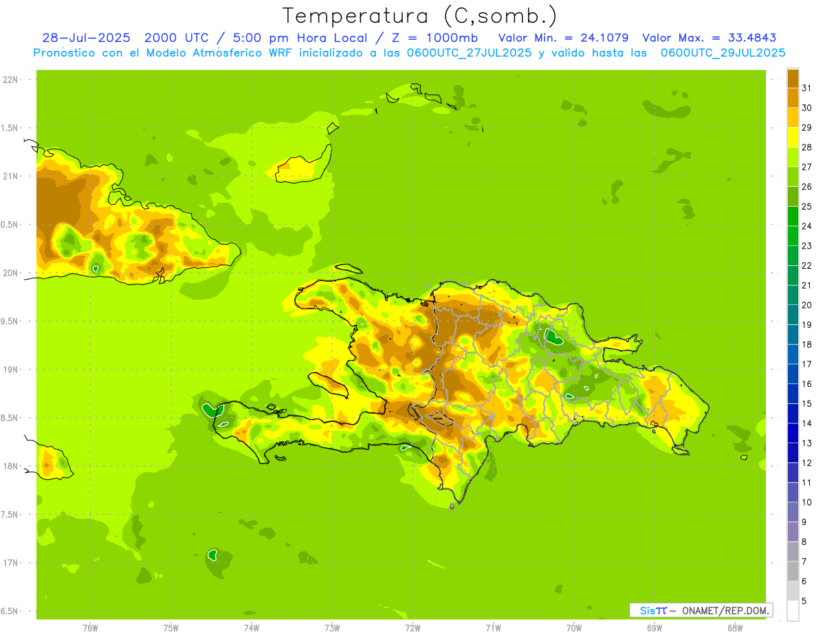Click the legend value 16
The width and height of the screenshot is (825, 637).
806,384
